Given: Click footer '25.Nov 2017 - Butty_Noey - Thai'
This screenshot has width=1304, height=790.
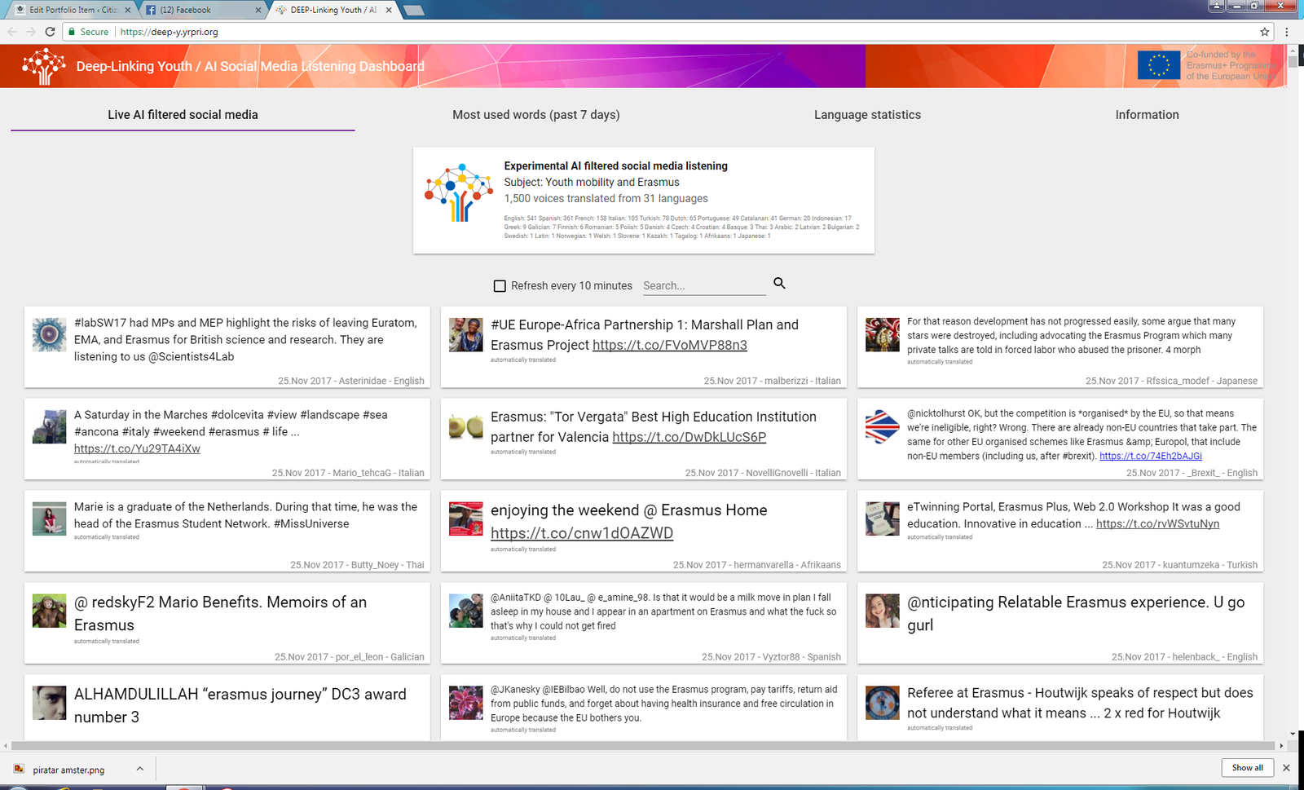Looking at the screenshot, I should tap(357, 565).
